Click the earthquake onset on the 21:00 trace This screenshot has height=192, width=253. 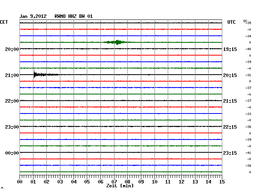pos(34,74)
